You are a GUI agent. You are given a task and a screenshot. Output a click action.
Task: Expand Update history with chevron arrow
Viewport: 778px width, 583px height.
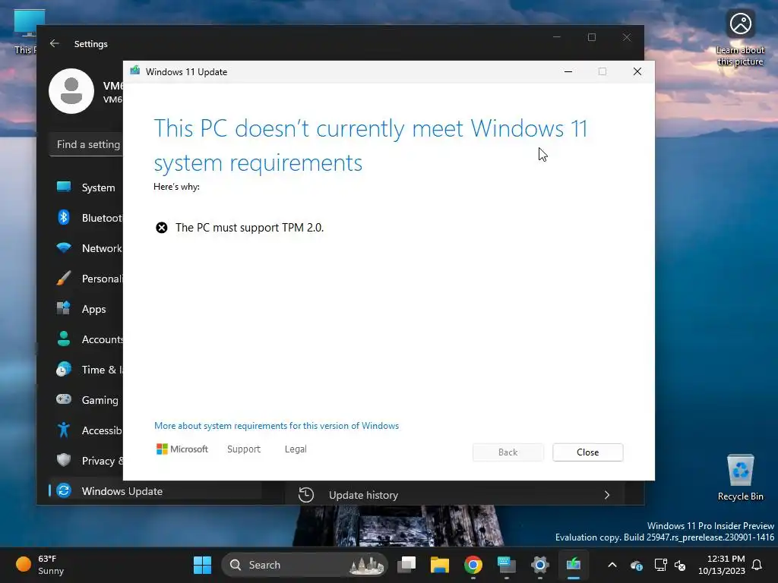coord(607,495)
